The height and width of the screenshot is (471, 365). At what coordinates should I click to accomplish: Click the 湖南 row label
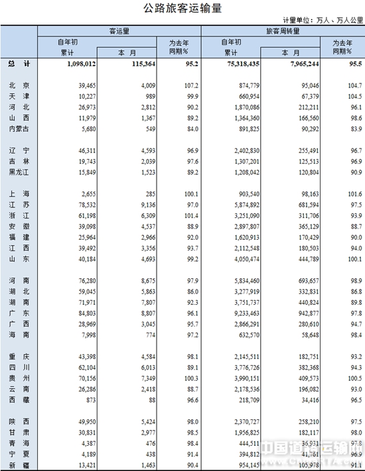19,302
